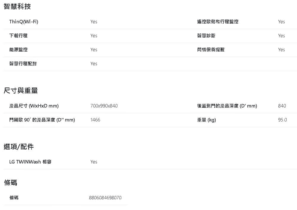Click the Yes value beside 智慧行程配對
The height and width of the screenshot is (210, 297).
click(94, 64)
